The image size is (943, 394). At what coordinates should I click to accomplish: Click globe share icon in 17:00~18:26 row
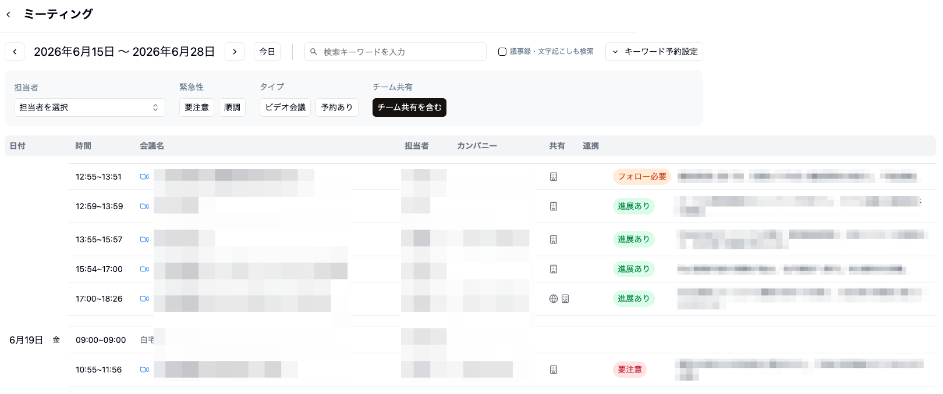554,299
